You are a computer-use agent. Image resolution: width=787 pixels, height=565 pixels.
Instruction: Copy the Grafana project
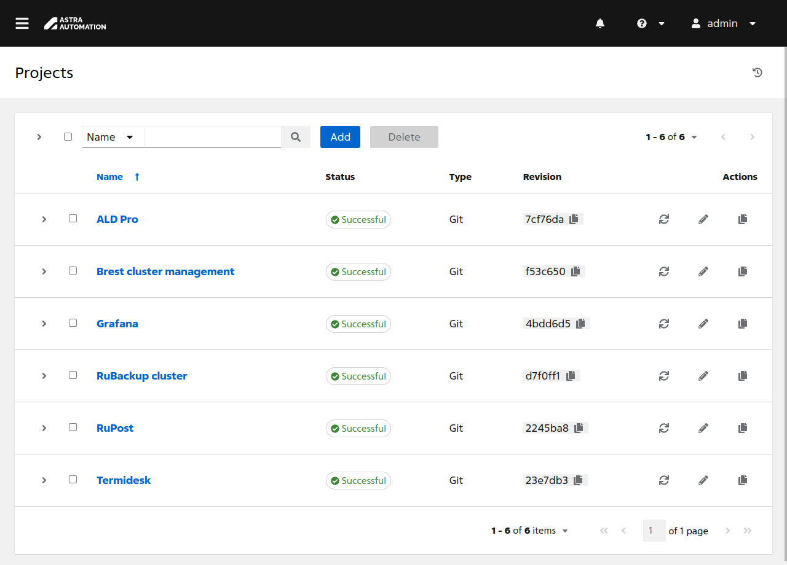(x=743, y=324)
